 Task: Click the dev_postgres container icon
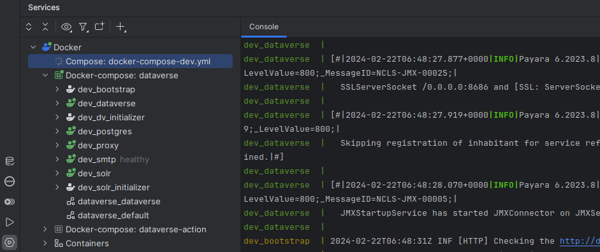click(70, 131)
